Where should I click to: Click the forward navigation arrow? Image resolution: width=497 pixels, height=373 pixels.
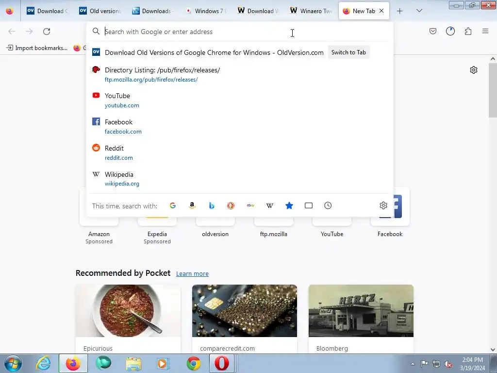pyautogui.click(x=29, y=32)
